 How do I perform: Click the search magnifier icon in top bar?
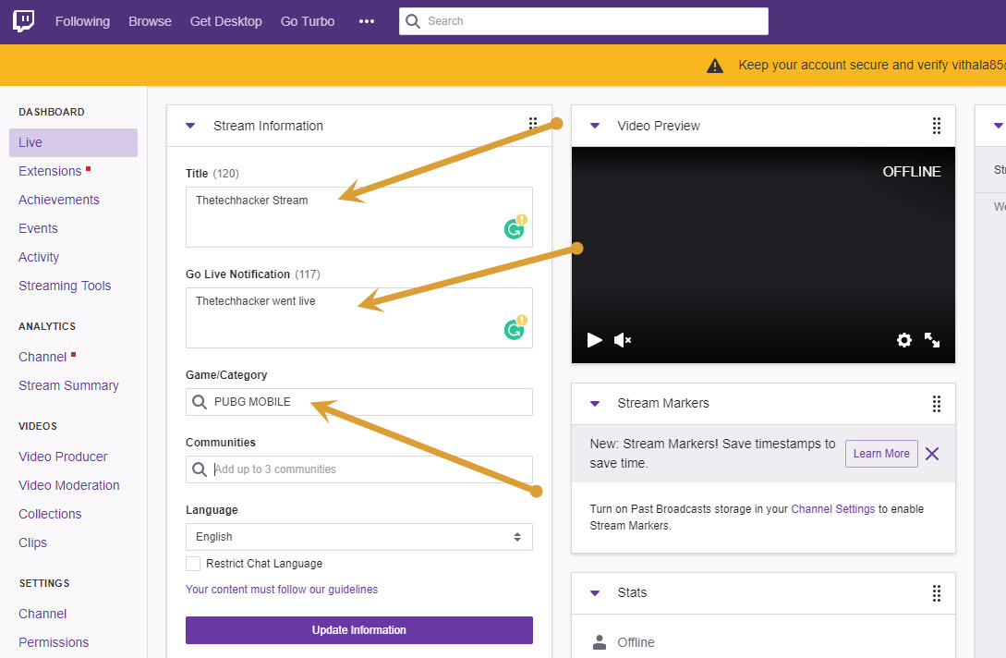[413, 21]
